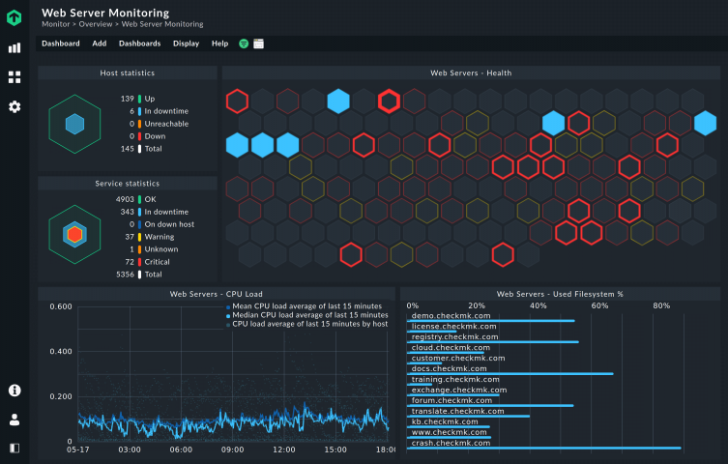Screen dimensions: 728x464
Task: Open the User profile sidebar icon
Action: pyautogui.click(x=15, y=420)
